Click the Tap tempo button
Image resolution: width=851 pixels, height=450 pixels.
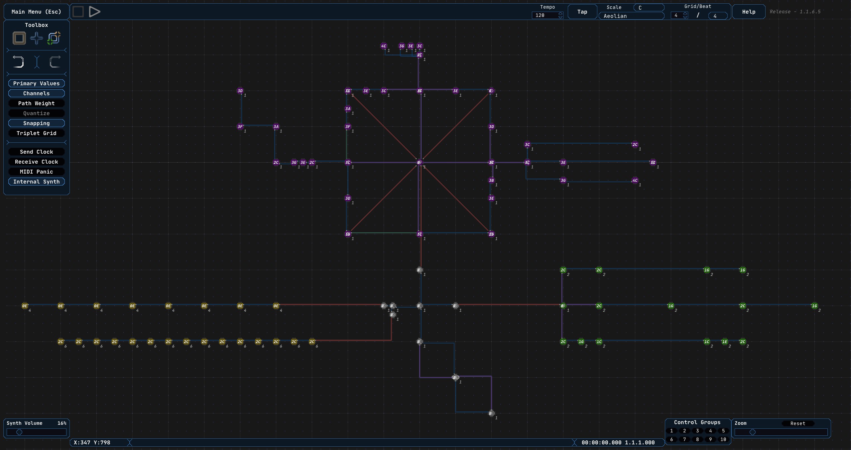[x=582, y=12]
